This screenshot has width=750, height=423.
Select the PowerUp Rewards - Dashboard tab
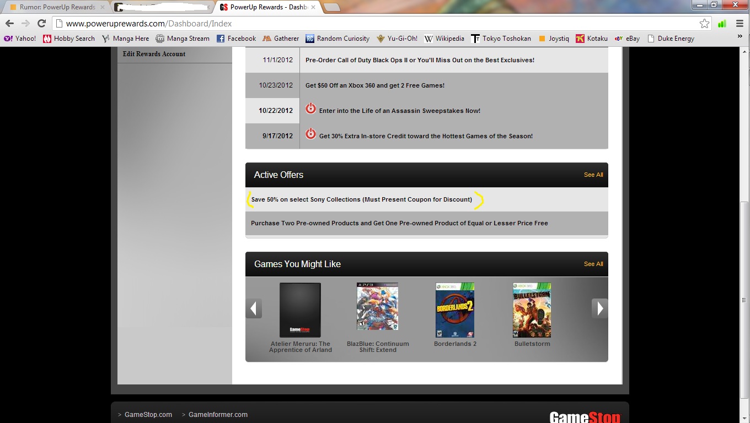267,7
